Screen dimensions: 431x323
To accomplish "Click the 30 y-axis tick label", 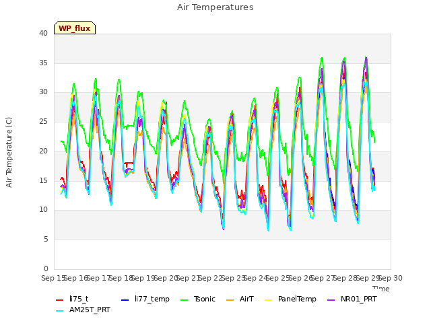I will 43,92.
